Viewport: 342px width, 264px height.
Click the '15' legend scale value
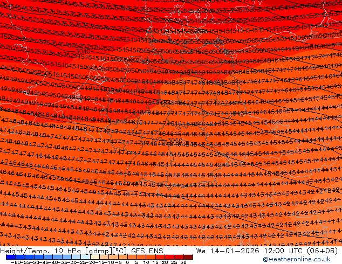[x=155, y=262]
